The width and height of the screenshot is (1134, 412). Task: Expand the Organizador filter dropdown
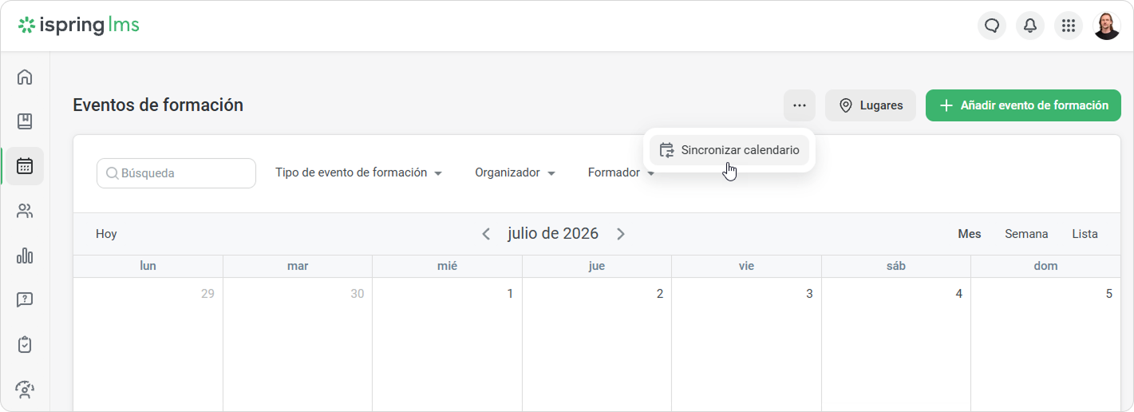pos(516,172)
